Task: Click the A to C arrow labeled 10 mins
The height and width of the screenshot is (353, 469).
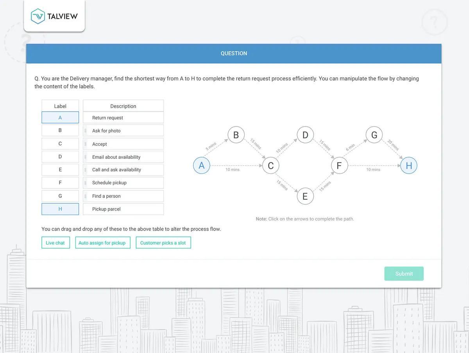Action: pos(236,166)
